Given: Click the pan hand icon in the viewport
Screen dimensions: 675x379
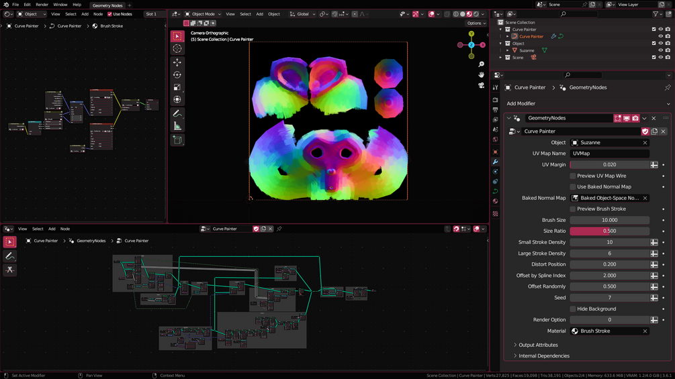Looking at the screenshot, I should click(x=482, y=74).
